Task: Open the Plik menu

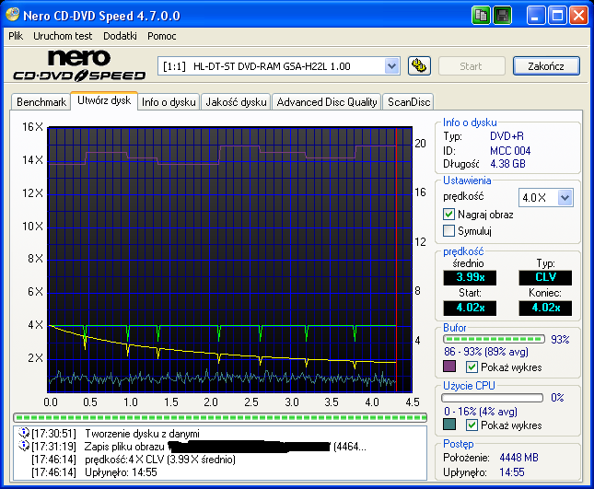Action: coord(16,36)
